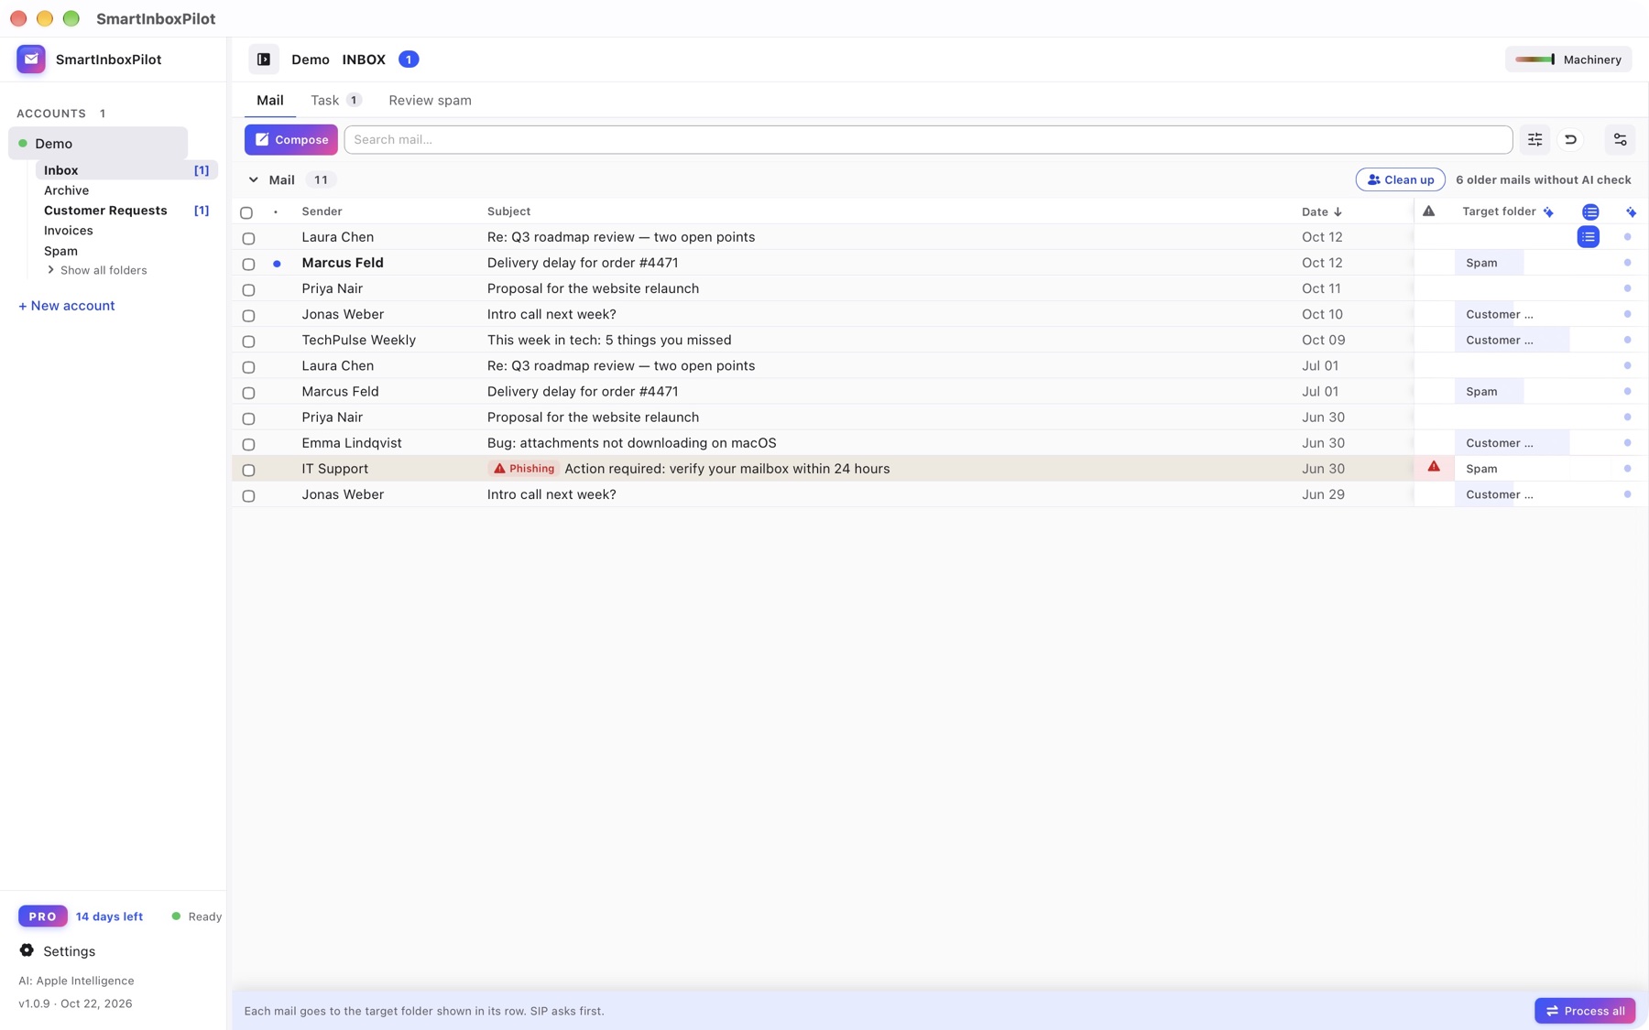Tick checkbox for Emma Lindqvist mail
Image resolution: width=1649 pixels, height=1030 pixels.
pyautogui.click(x=248, y=444)
